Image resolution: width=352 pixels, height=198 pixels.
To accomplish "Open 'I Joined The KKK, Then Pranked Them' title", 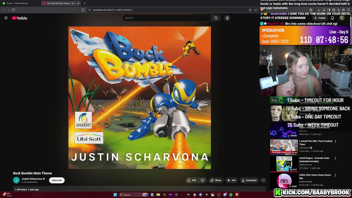I will coord(315,143).
